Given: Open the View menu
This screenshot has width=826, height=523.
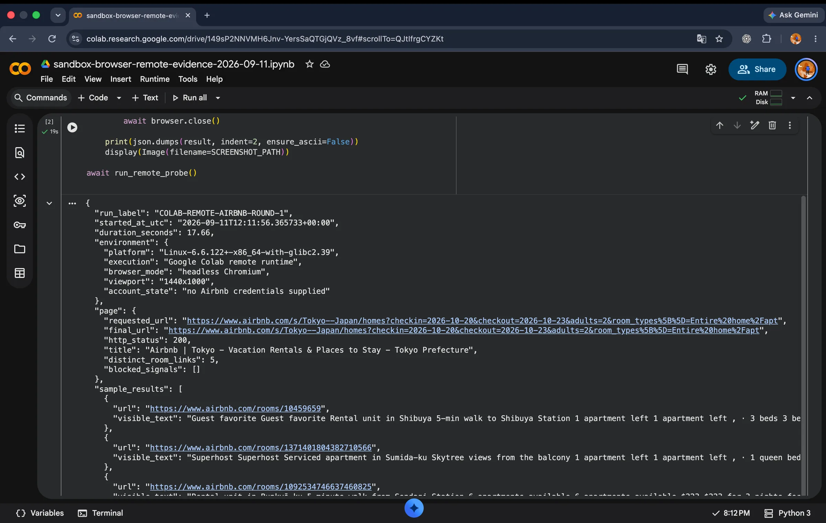Looking at the screenshot, I should coord(93,79).
